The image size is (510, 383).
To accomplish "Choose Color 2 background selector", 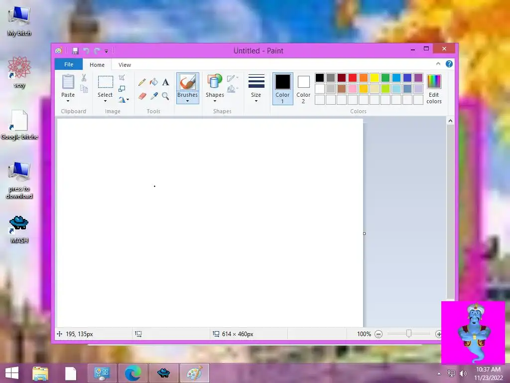I will pos(303,89).
